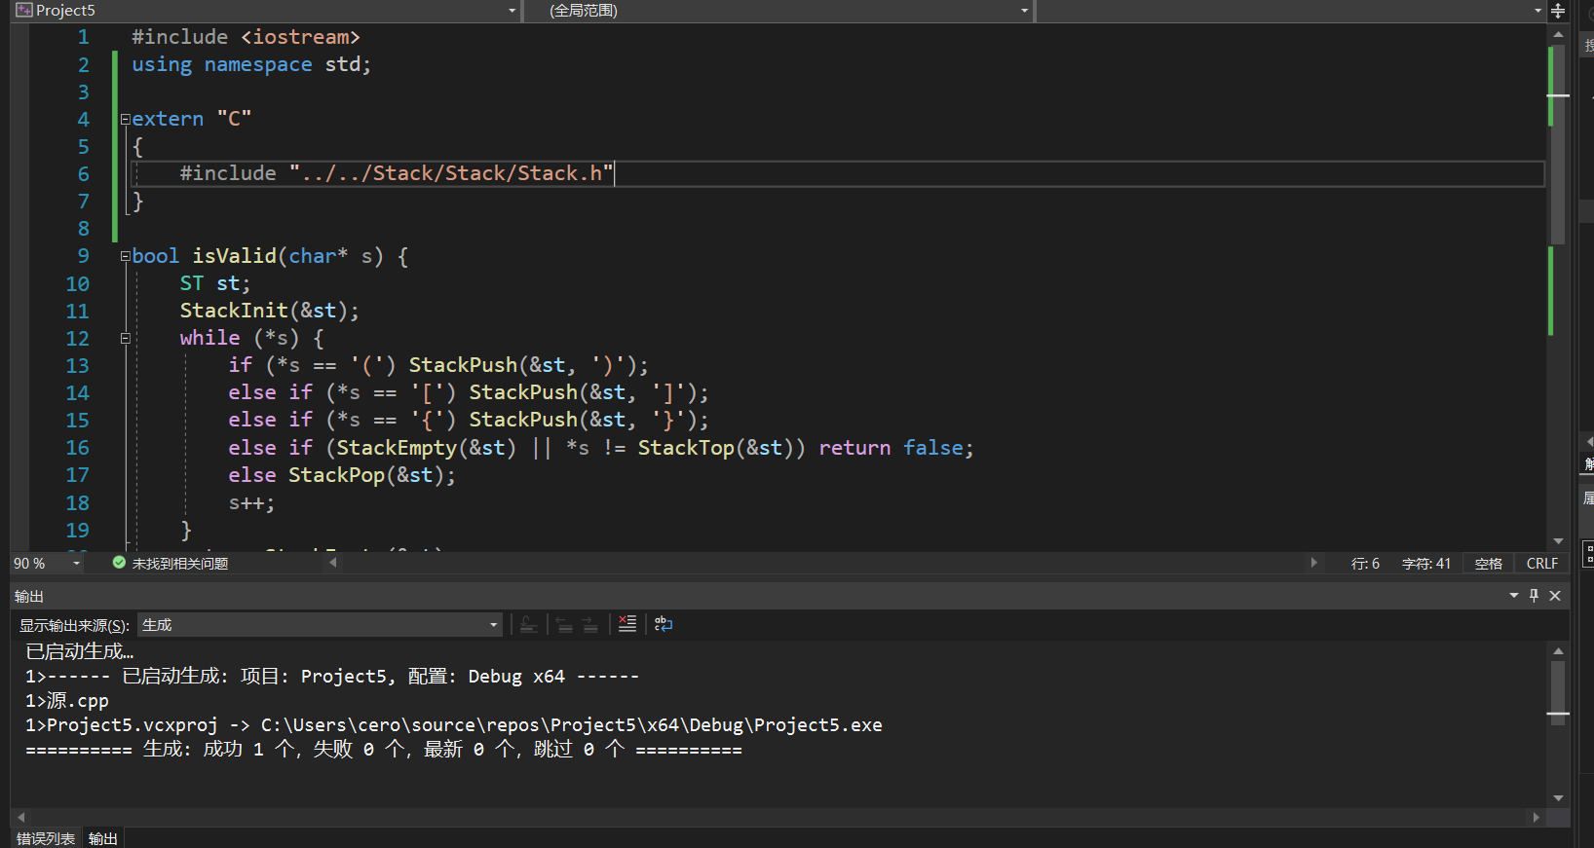
Task: Click the 's++;' statement
Action: pyautogui.click(x=251, y=503)
